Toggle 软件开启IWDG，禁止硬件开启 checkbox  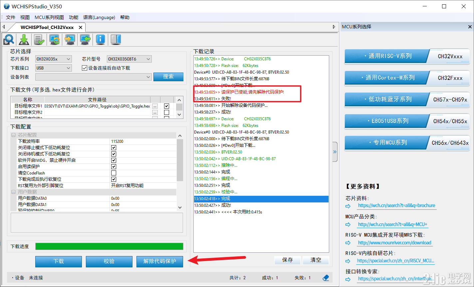tap(114, 160)
